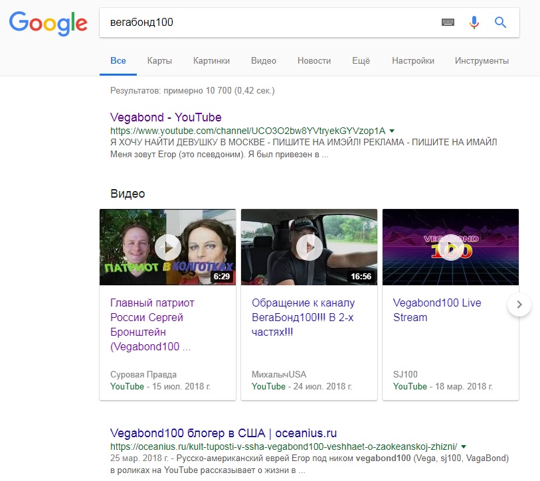Open Настройки in the search bar
This screenshot has height=481, width=540.
[x=413, y=61]
